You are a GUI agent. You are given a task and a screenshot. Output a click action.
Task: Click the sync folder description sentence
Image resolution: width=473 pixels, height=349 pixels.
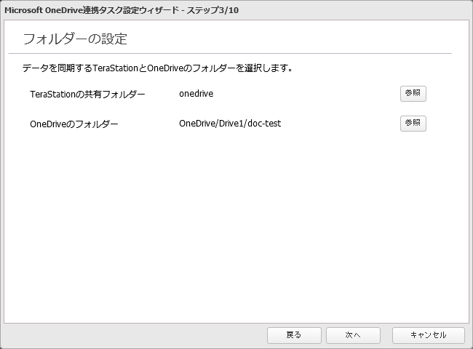coord(157,68)
